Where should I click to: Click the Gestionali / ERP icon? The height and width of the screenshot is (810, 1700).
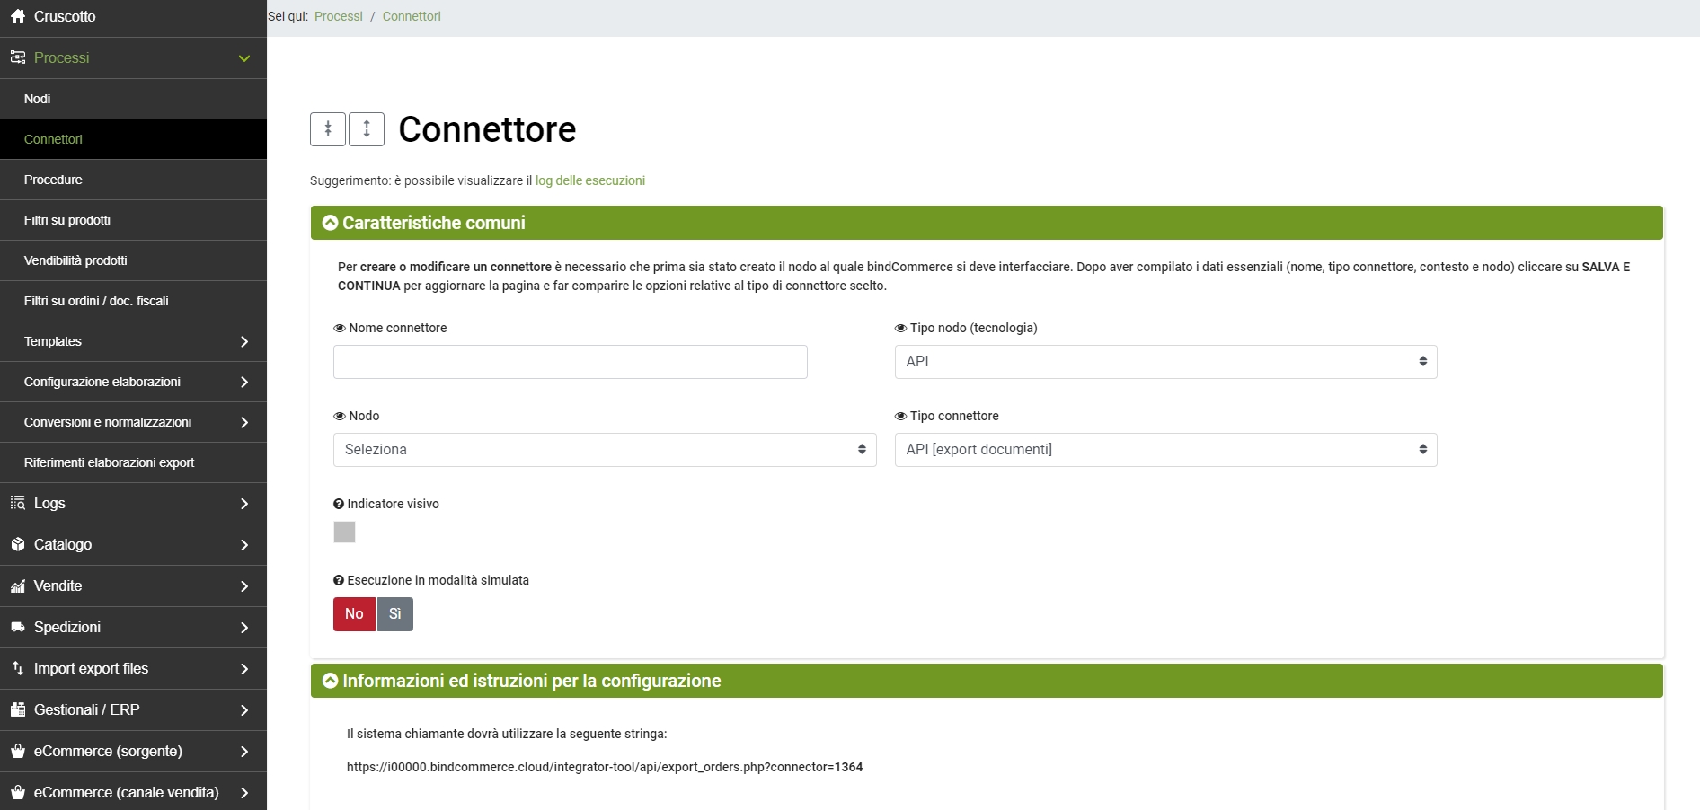18,710
